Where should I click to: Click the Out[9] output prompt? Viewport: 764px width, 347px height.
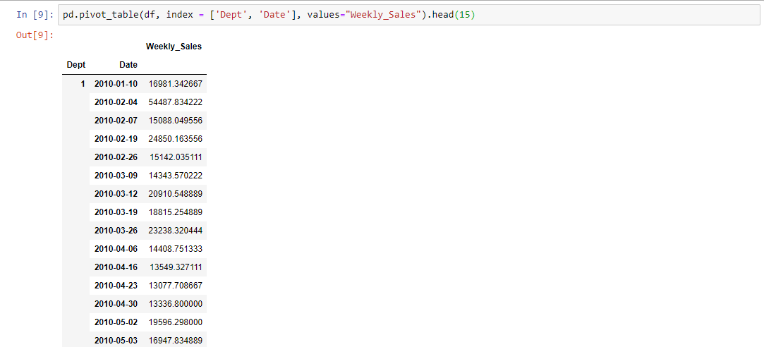point(35,35)
